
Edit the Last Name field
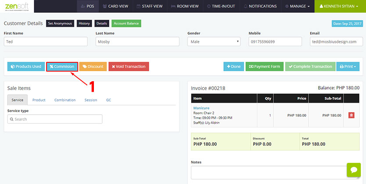click(137, 42)
